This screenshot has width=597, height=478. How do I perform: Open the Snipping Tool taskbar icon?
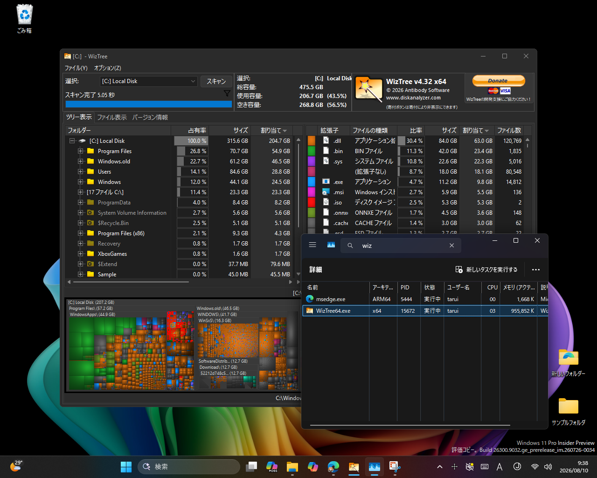coord(395,466)
